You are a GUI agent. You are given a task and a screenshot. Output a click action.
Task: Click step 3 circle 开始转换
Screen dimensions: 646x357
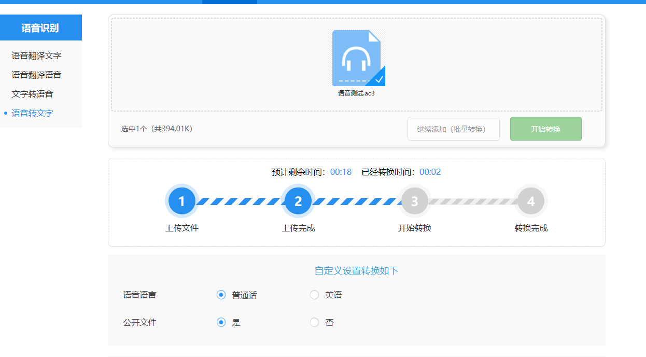click(x=414, y=201)
